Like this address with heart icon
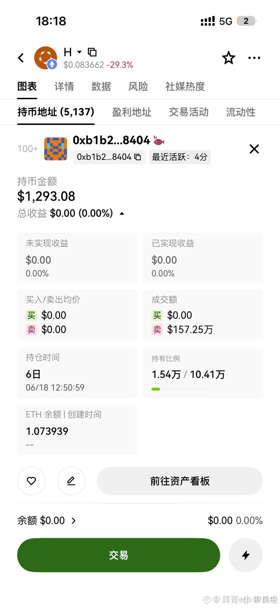 (31, 481)
